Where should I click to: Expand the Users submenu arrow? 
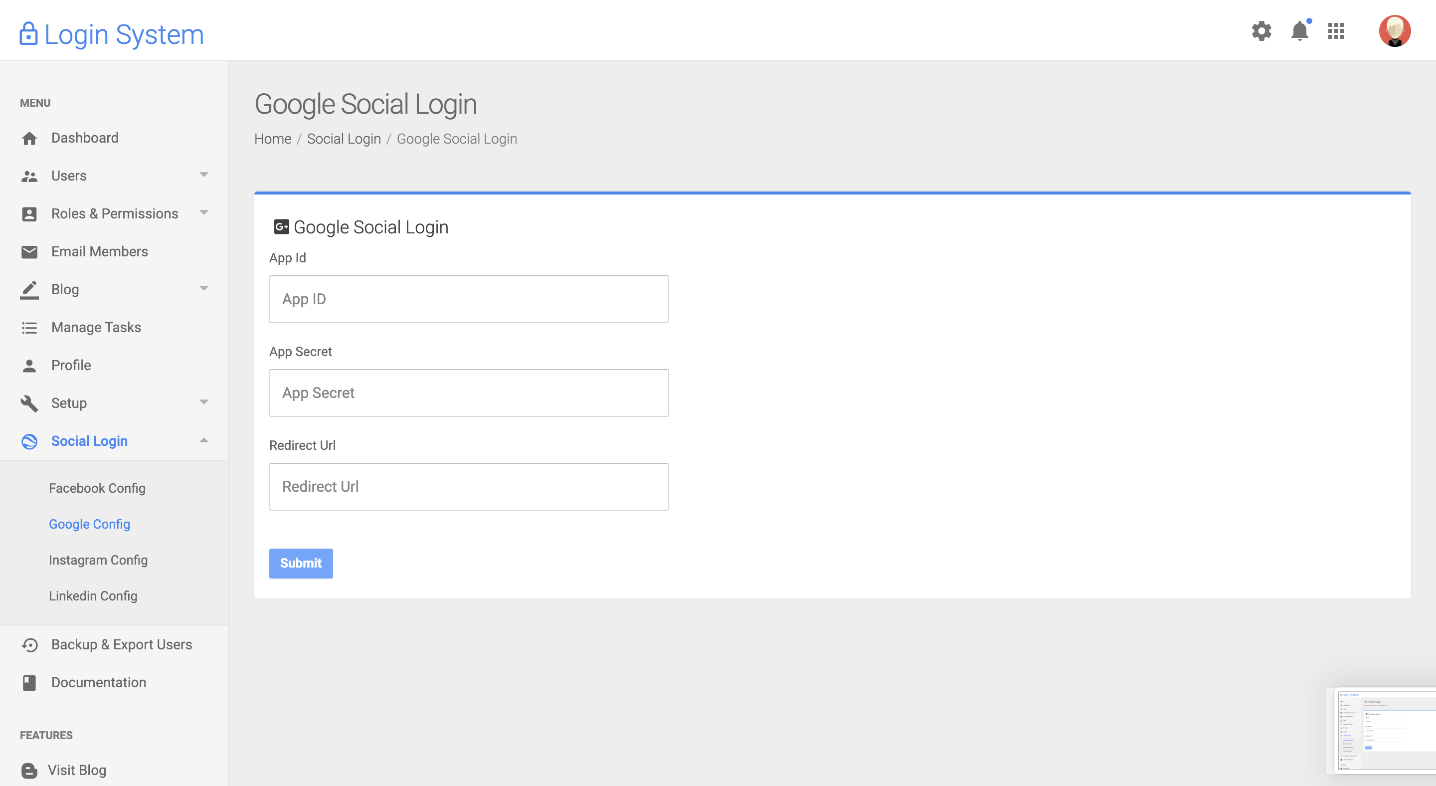(x=204, y=175)
